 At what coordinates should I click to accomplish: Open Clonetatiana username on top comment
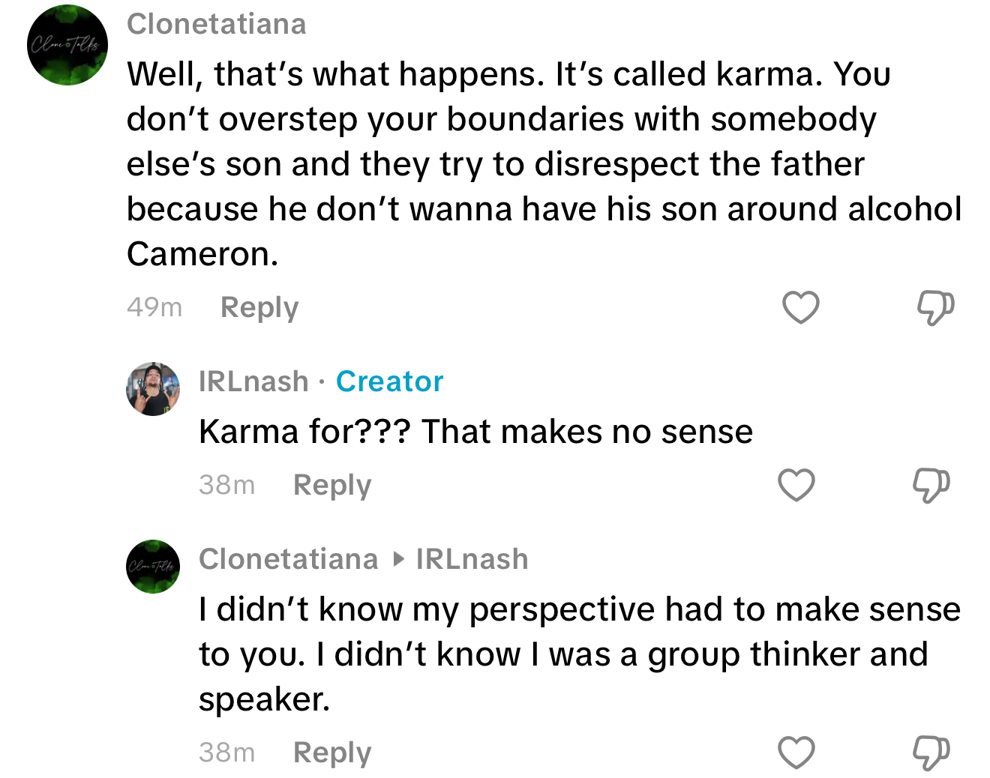217,24
